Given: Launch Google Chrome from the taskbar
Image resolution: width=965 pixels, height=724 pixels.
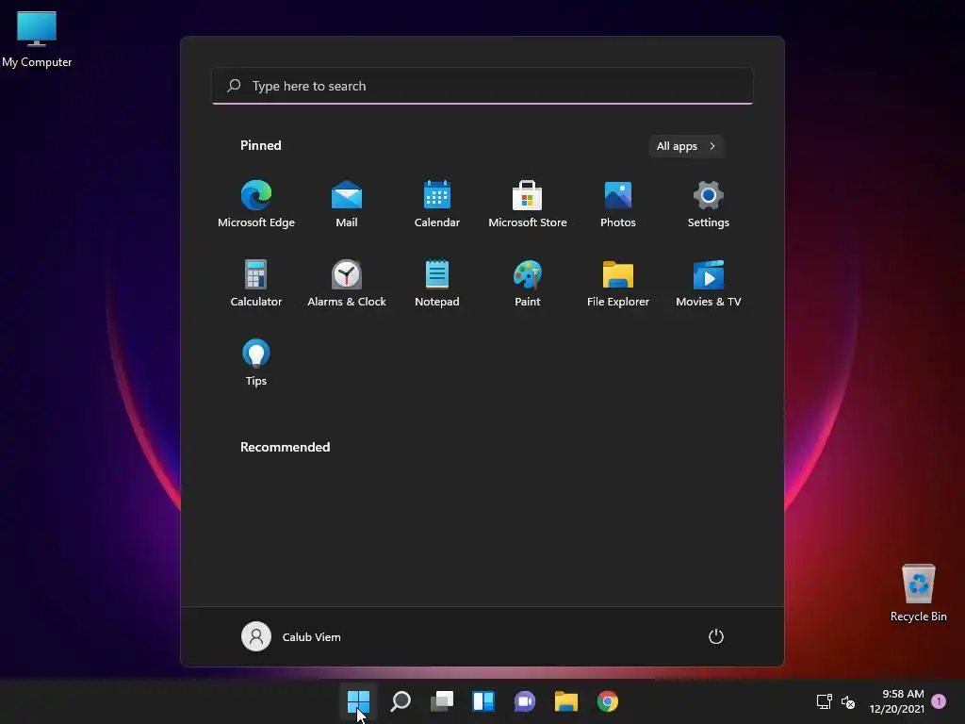Looking at the screenshot, I should click(x=608, y=701).
